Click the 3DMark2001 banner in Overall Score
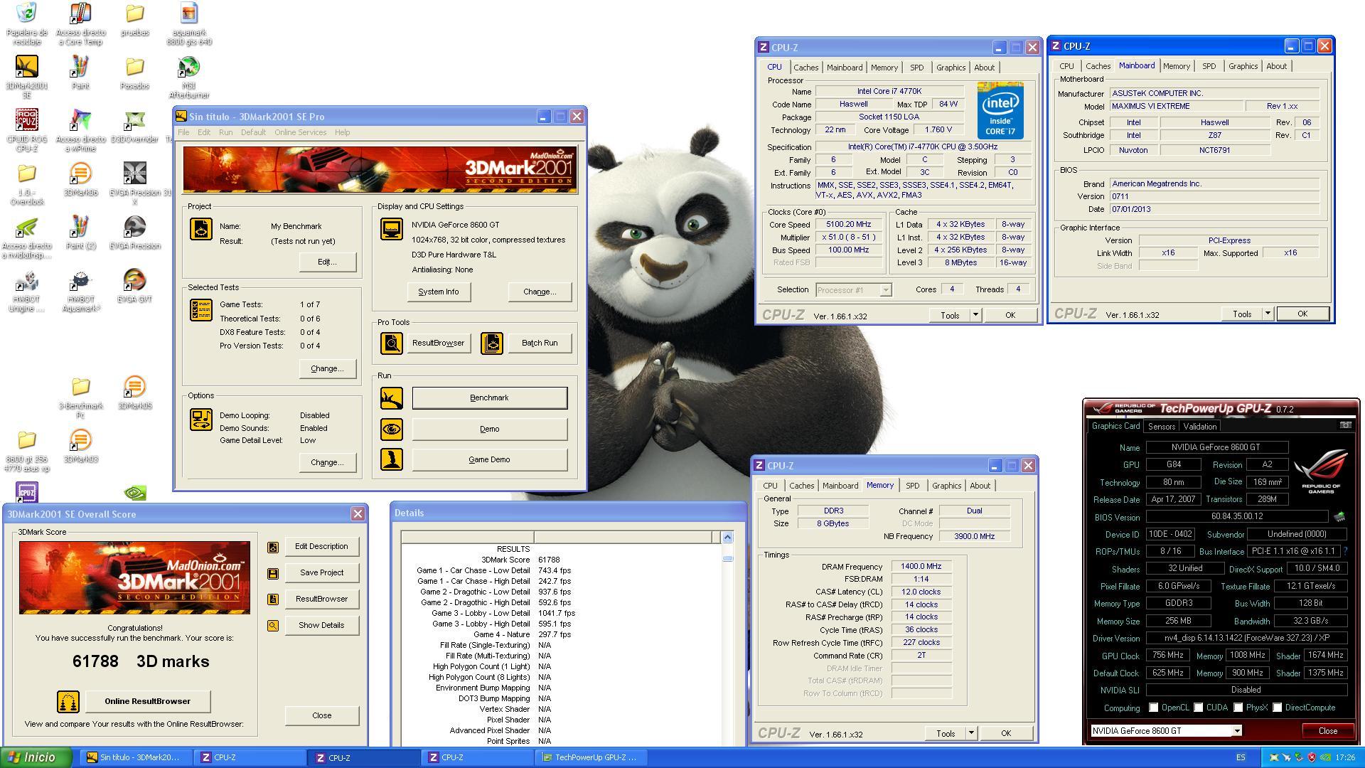Screen dimensions: 1365x768 click(134, 577)
